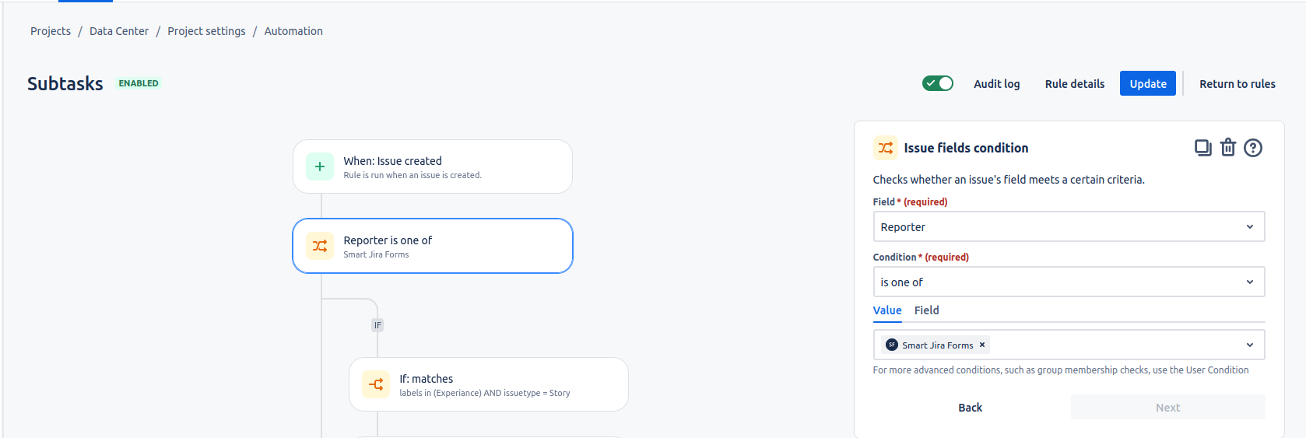Expand the Smart Jira Forms value dropdown
The image size is (1306, 438).
1249,345
